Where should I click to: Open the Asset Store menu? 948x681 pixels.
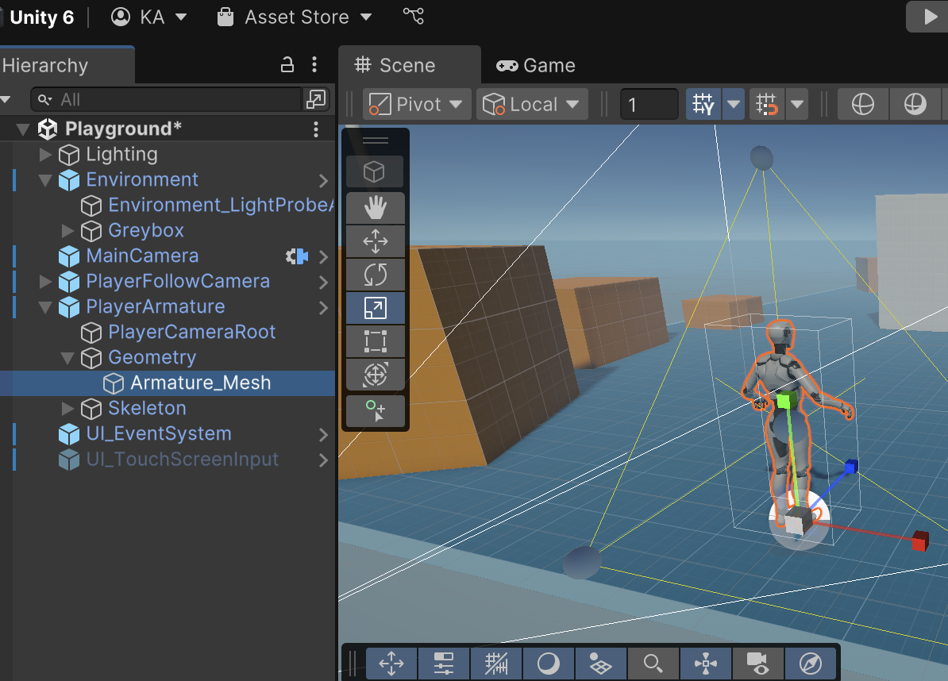point(295,17)
